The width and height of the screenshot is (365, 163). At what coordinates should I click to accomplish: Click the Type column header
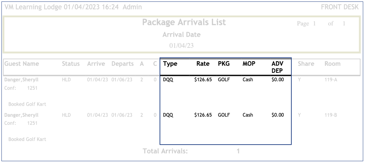[170, 64]
